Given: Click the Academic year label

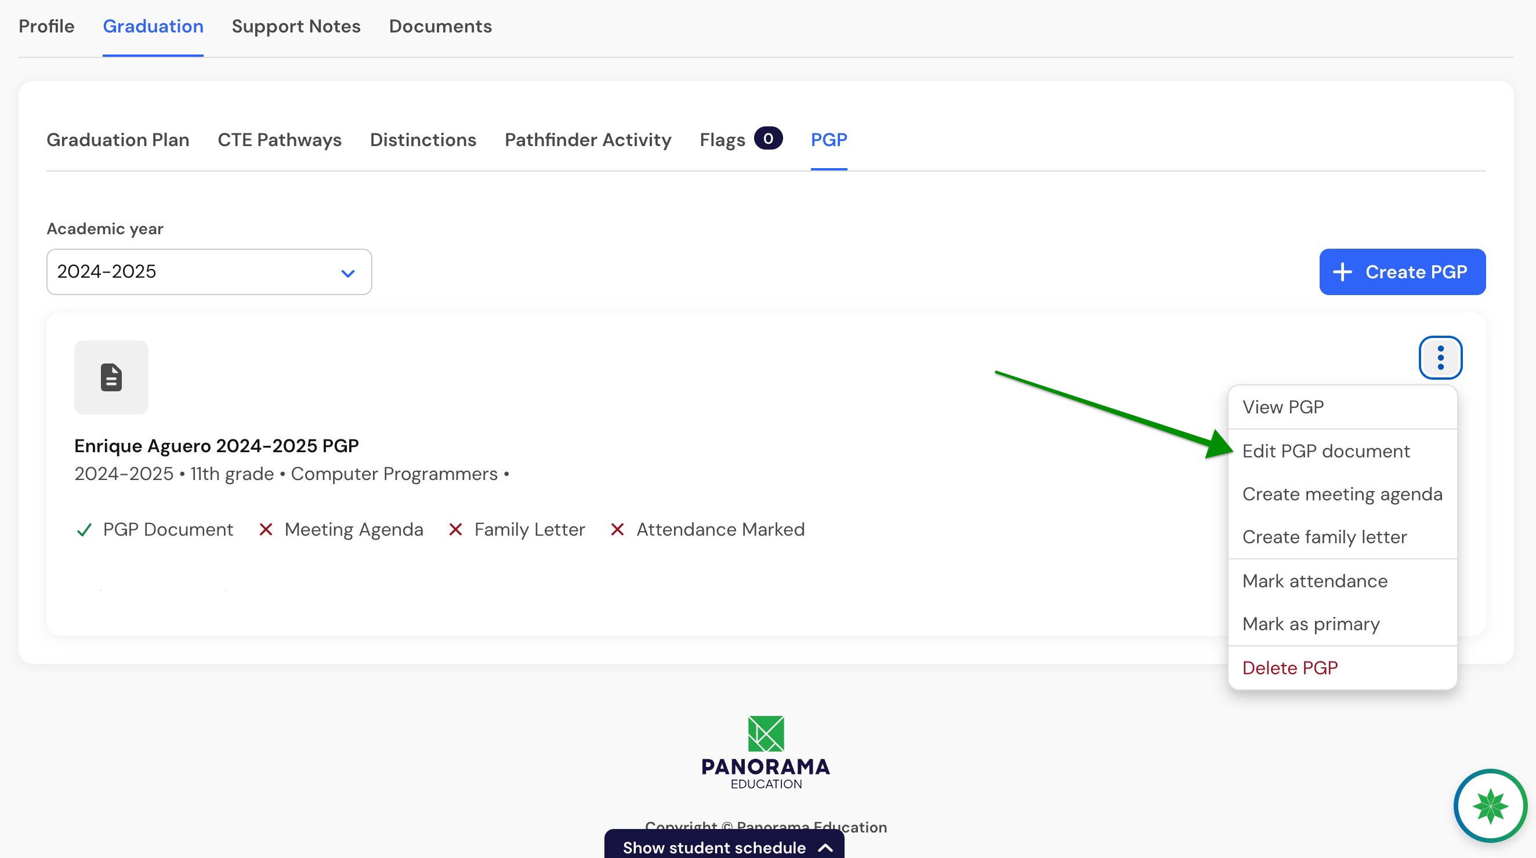Looking at the screenshot, I should click(105, 229).
